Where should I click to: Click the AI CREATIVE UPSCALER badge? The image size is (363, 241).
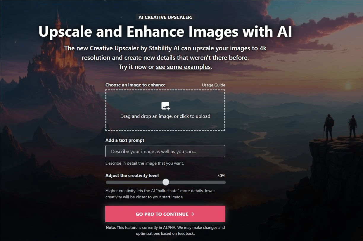(165, 17)
